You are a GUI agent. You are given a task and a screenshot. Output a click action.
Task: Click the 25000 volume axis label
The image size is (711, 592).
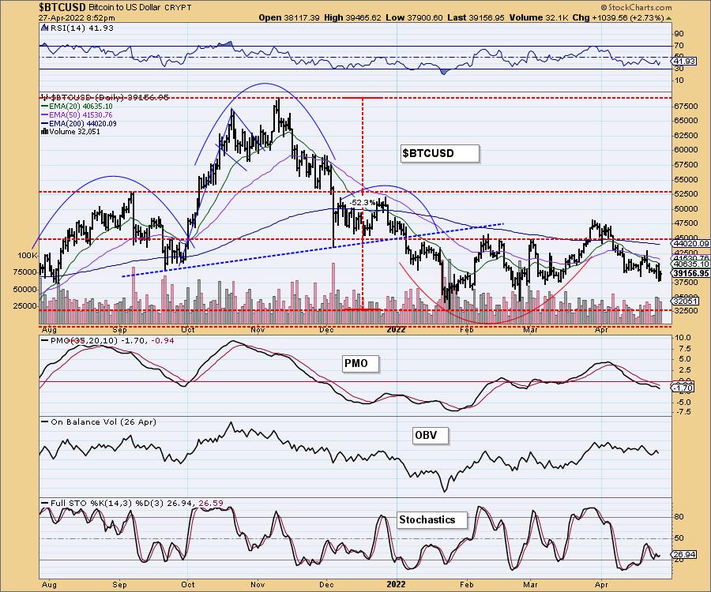[25, 306]
